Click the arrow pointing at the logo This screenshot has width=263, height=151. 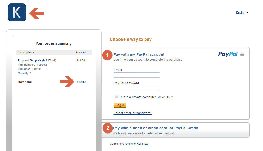pos(37,13)
